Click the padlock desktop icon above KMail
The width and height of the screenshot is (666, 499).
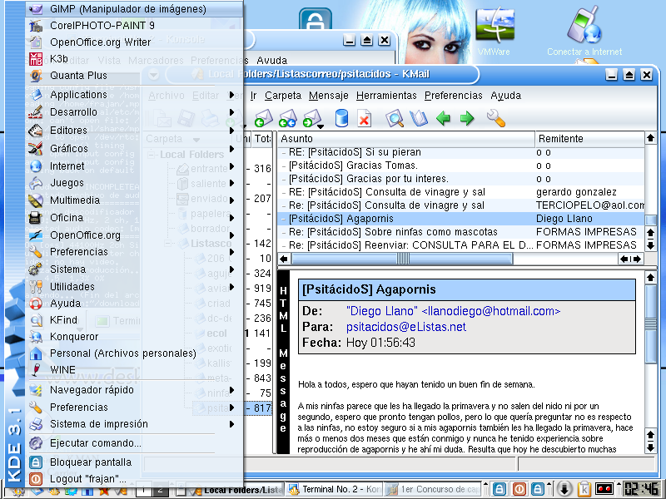(315, 19)
